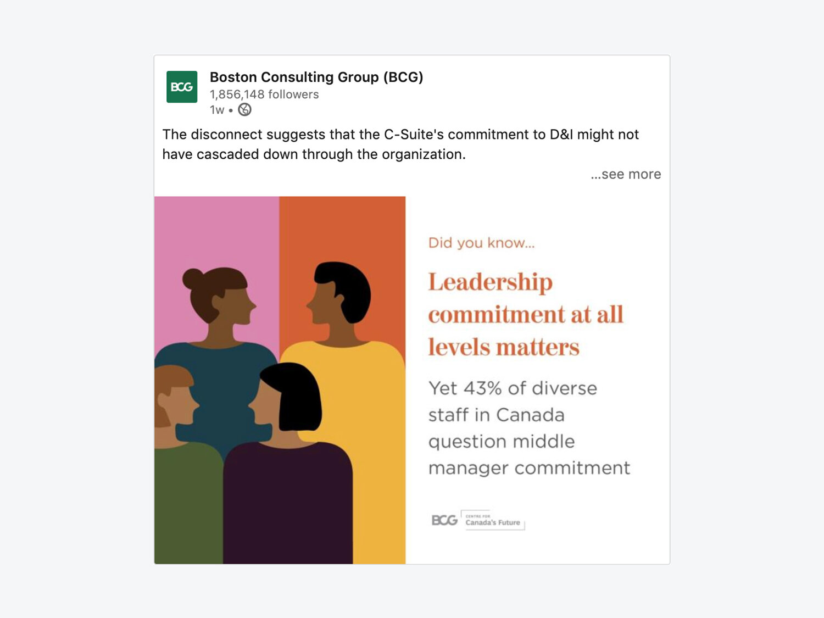Expand post text with see more
This screenshot has height=618, width=824.
click(626, 174)
